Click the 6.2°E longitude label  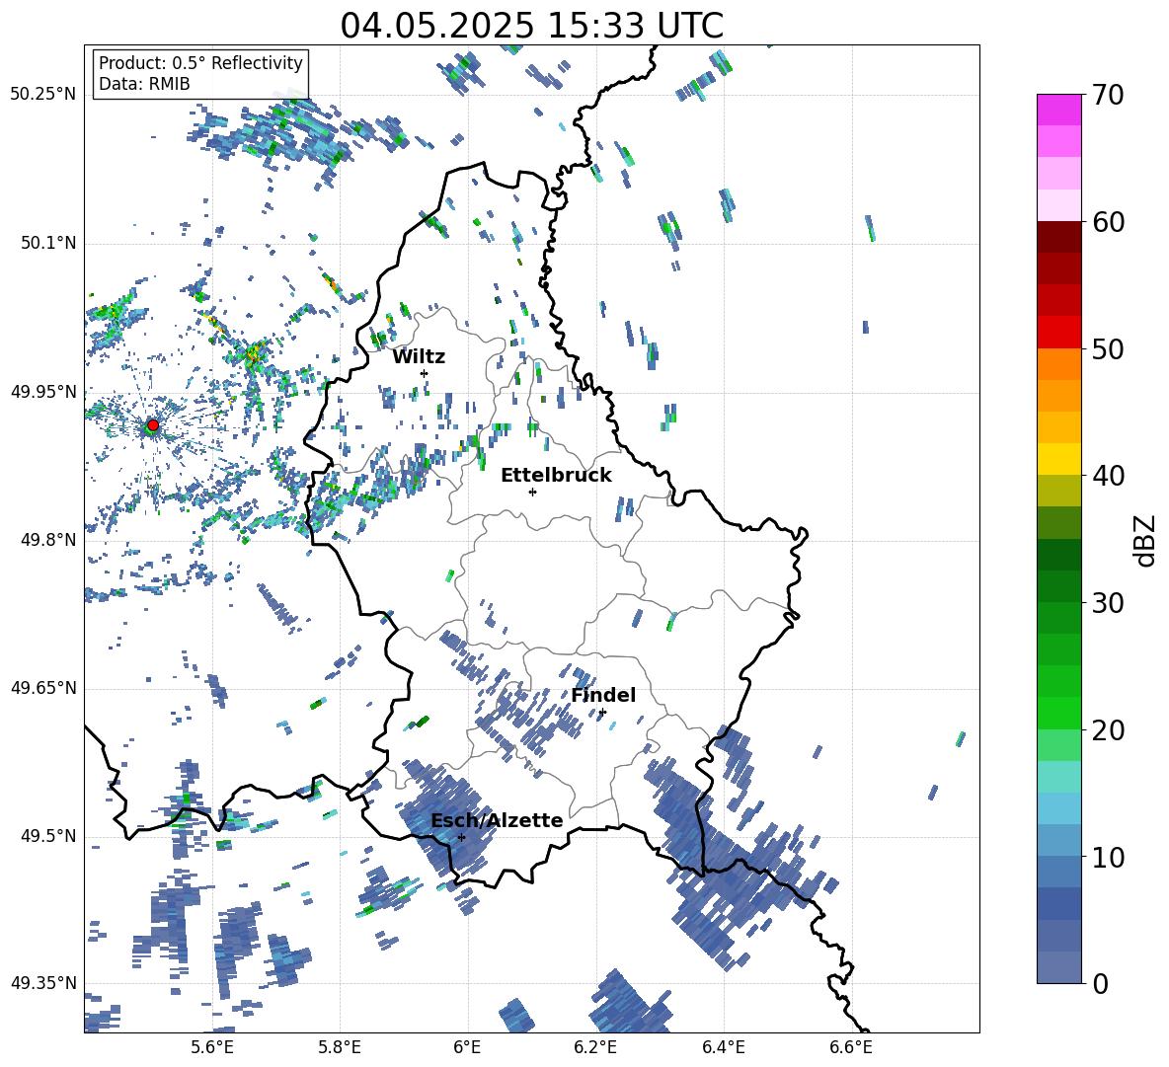click(595, 1048)
